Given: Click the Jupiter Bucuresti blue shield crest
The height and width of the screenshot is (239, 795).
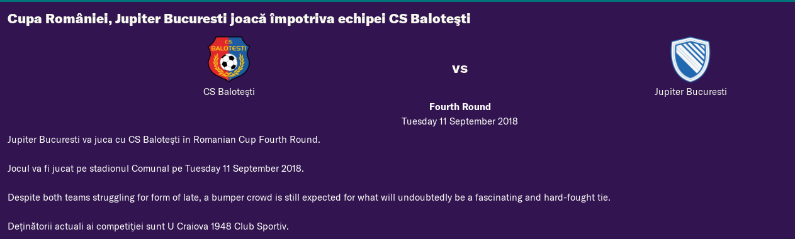Looking at the screenshot, I should [691, 59].
